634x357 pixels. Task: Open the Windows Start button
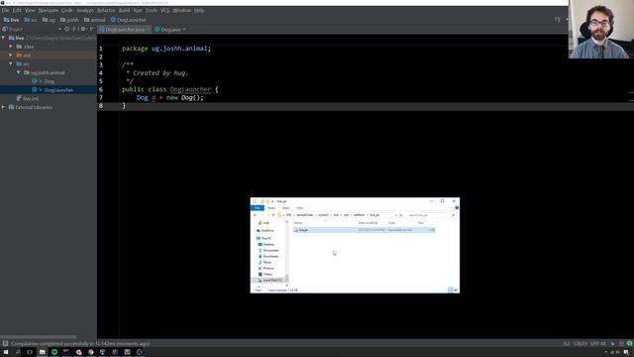(x=6, y=352)
